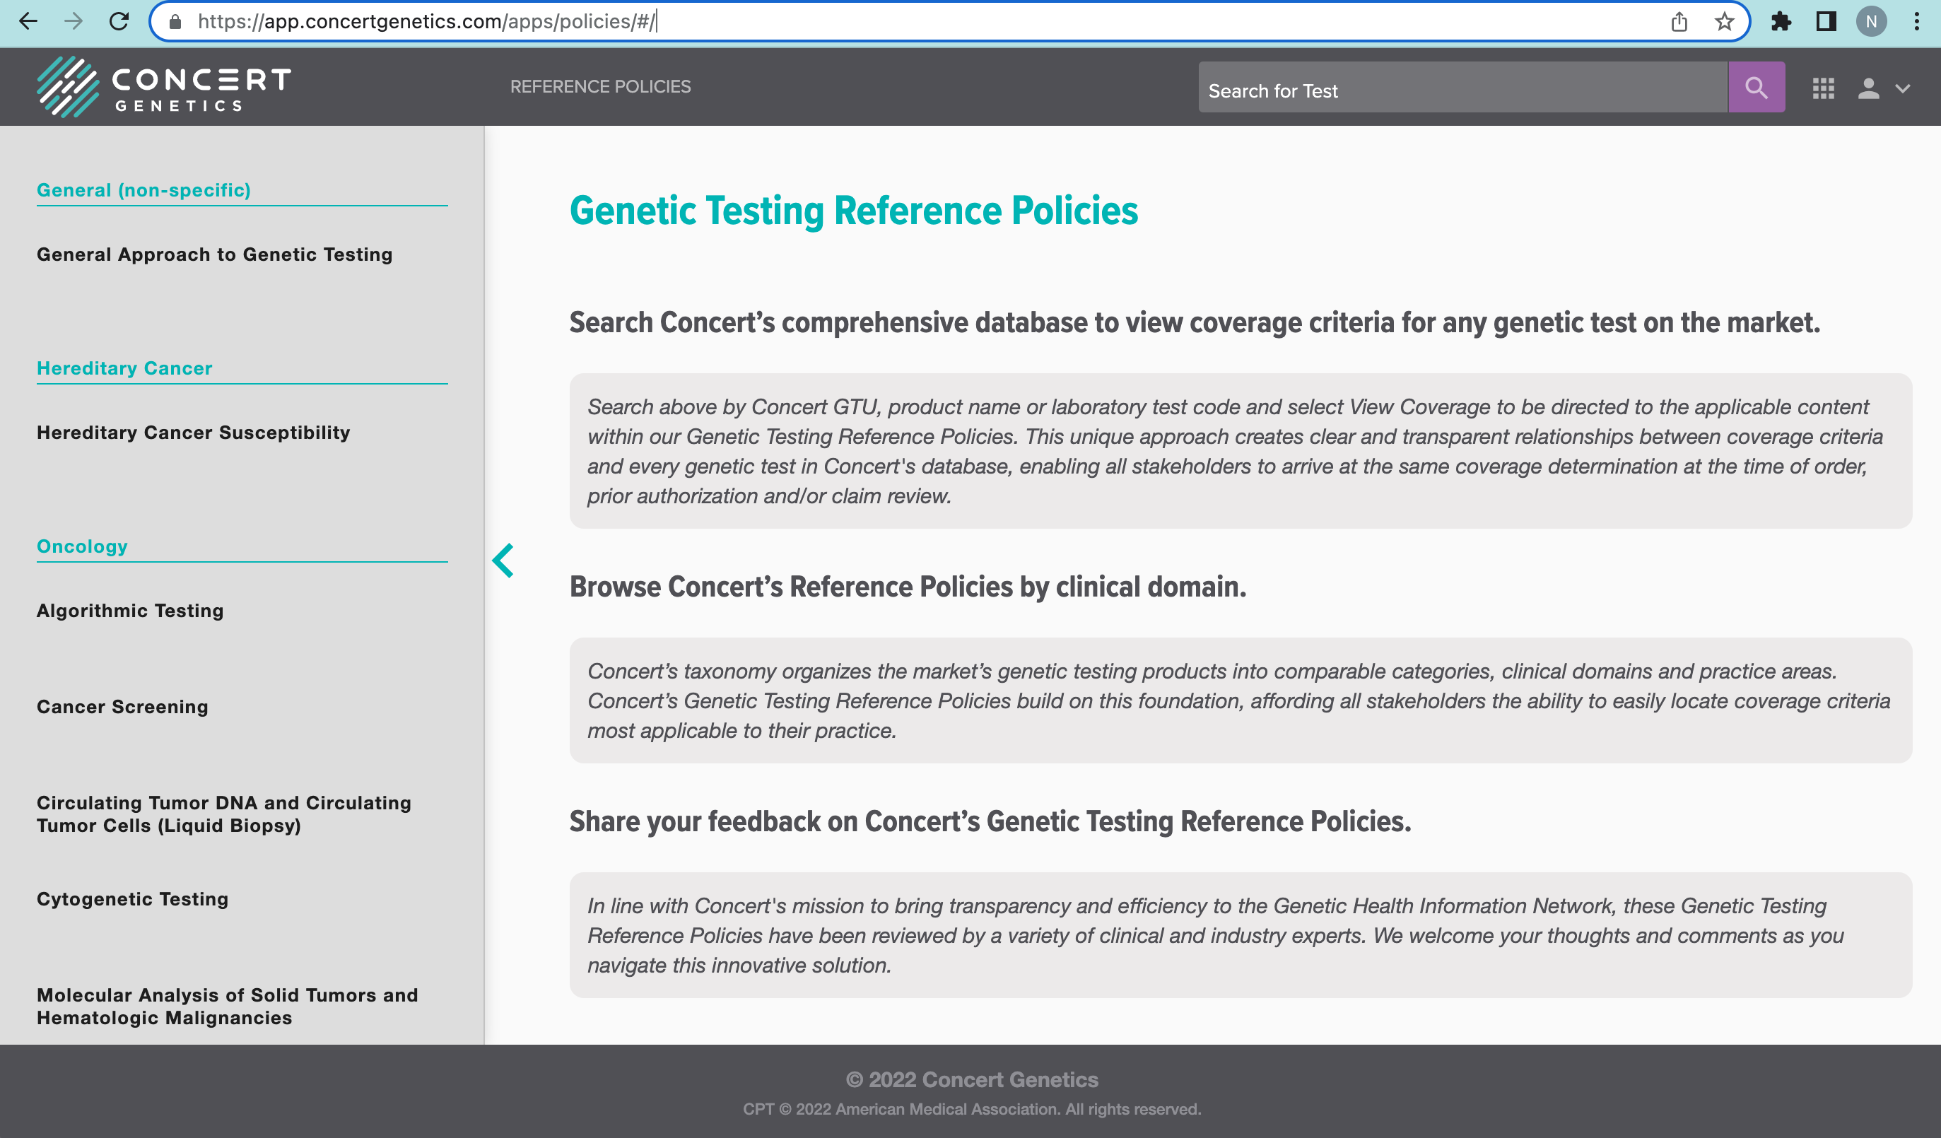
Task: Toggle the browser side panel icon
Action: coord(1826,22)
